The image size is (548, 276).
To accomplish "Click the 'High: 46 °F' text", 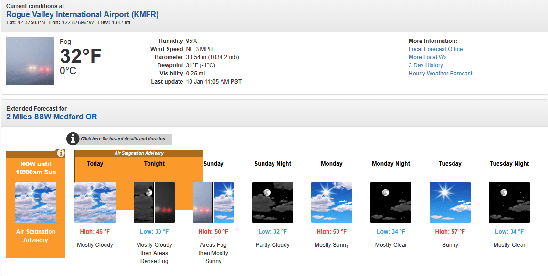I will pos(95,232).
